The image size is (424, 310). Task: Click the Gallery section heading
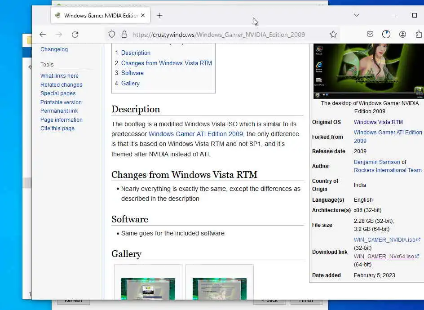tap(126, 254)
